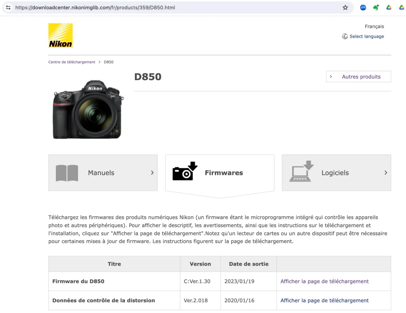Go to Centre de téléchargement breadcrumb
The height and width of the screenshot is (313, 406).
[x=72, y=62]
